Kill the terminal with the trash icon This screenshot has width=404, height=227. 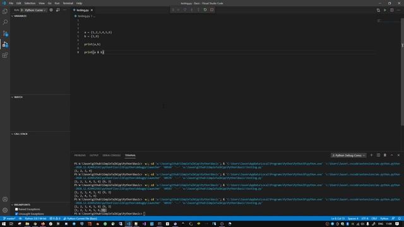385,155
